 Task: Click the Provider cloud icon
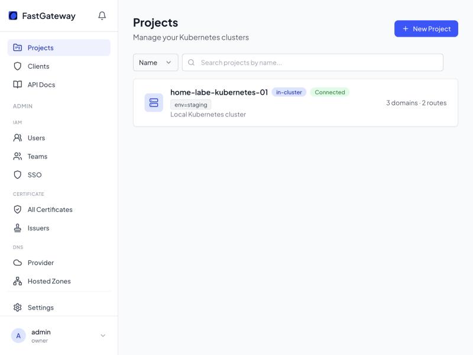(x=18, y=263)
